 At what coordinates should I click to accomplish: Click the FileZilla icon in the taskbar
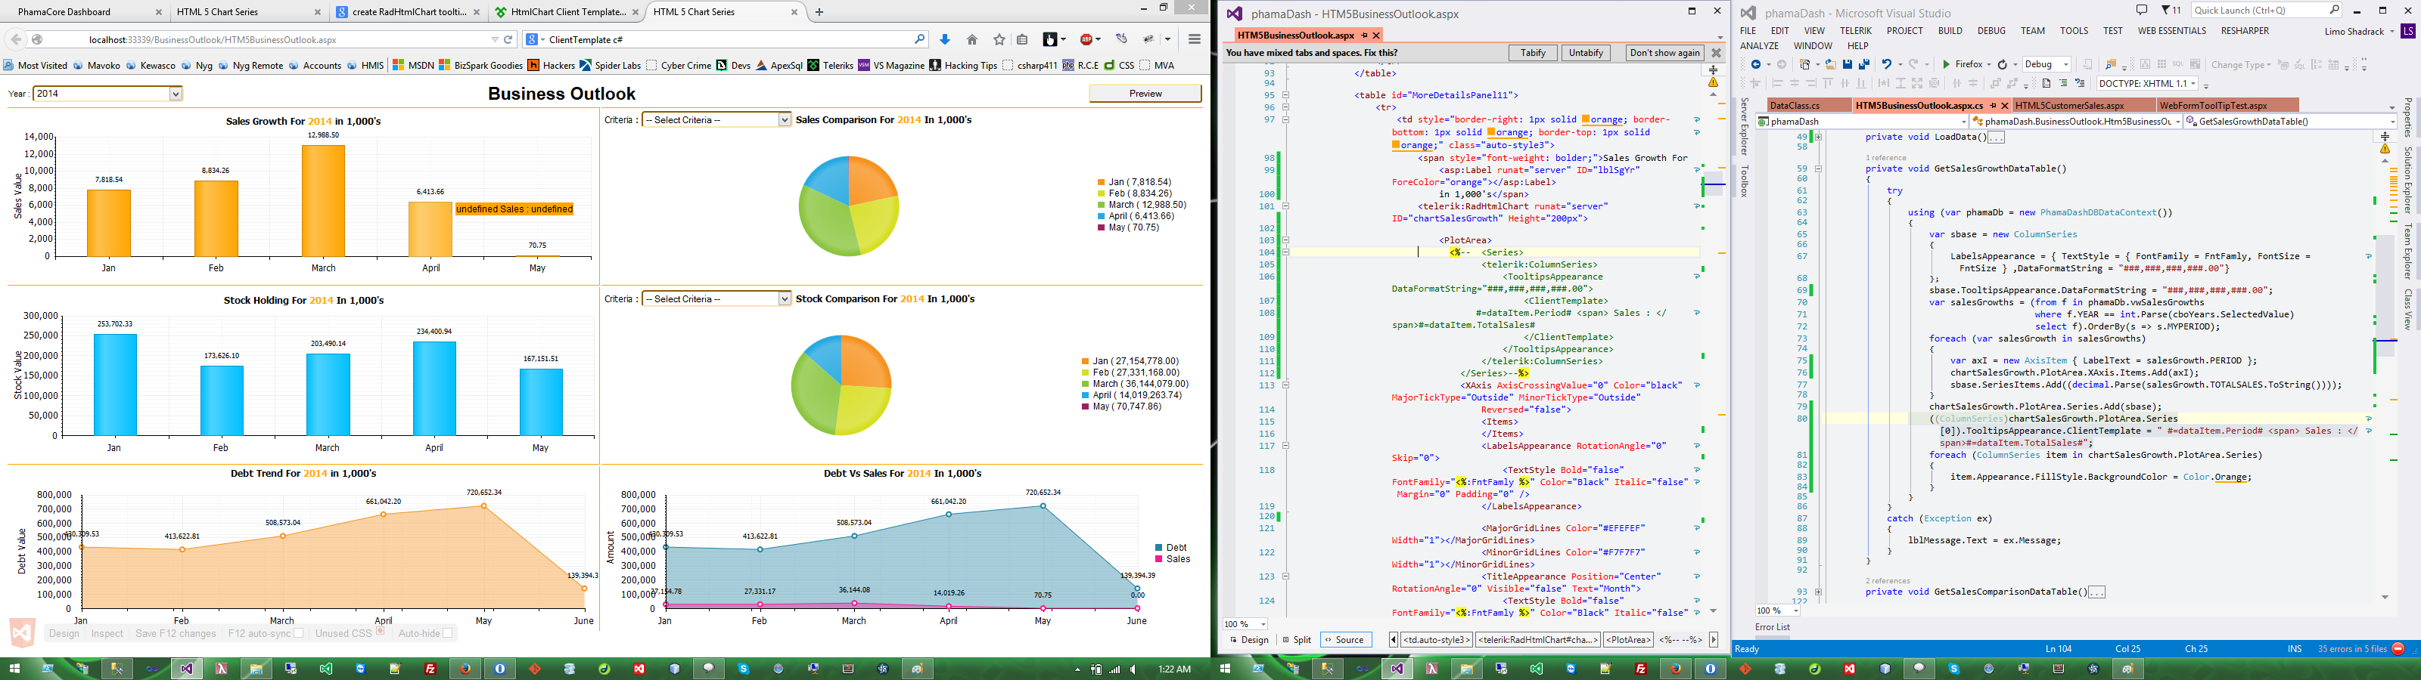pos(430,669)
